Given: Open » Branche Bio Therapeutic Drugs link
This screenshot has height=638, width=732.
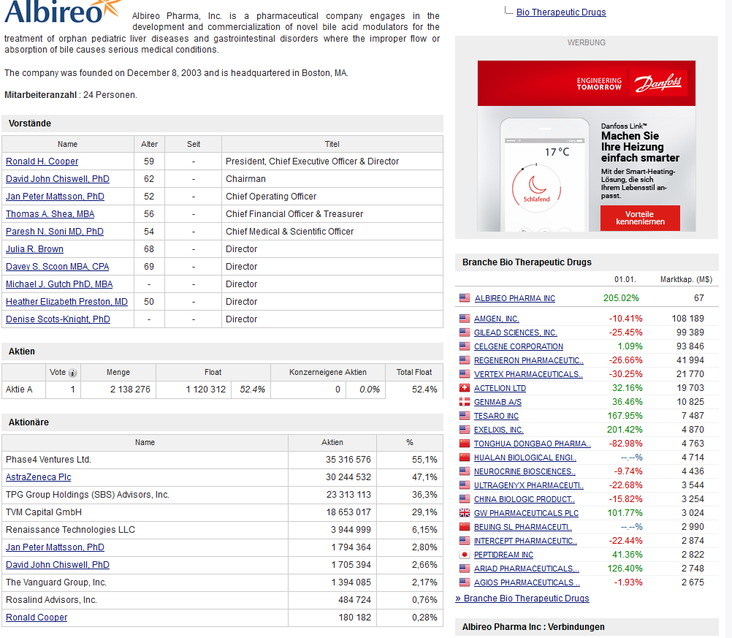Looking at the screenshot, I should (x=522, y=599).
